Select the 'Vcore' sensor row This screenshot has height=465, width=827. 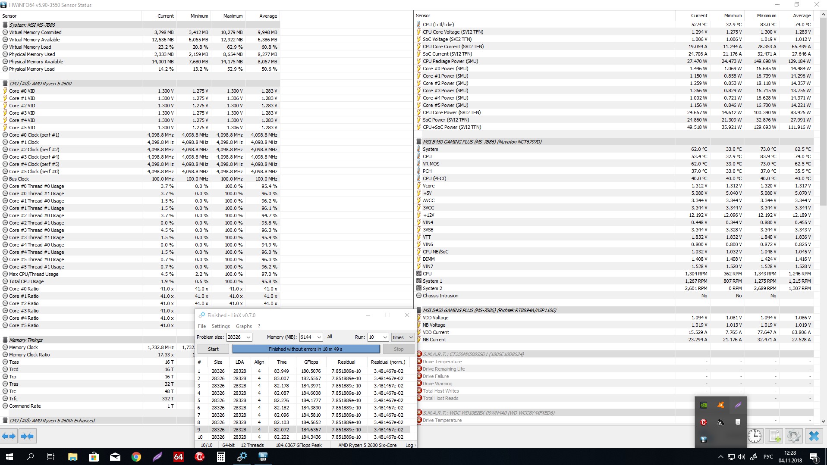coord(614,186)
